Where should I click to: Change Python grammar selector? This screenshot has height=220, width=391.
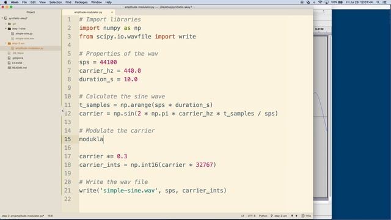(x=263, y=216)
